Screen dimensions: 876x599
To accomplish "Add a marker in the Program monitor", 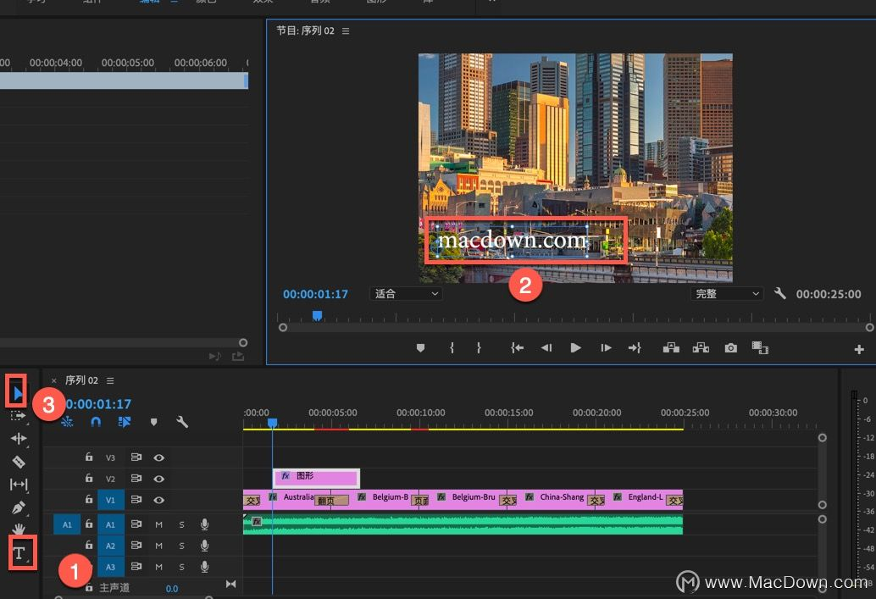I will point(421,348).
